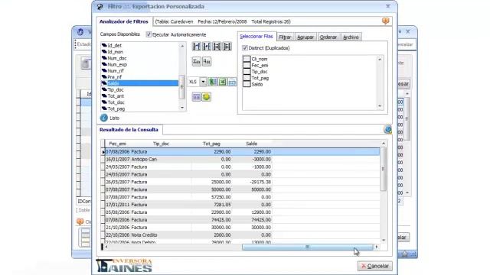This screenshot has height=275, width=490.
Task: Select Num_doc in available fields
Action: point(117,58)
